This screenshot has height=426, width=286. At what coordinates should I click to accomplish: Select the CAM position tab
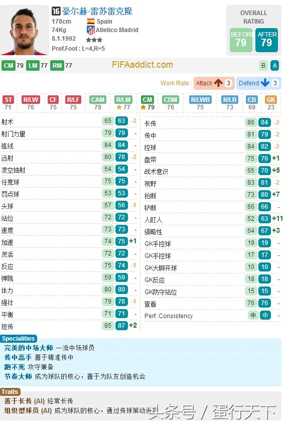pos(98,100)
